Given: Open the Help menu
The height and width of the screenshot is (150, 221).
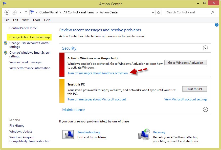Looking at the screenshot, I should 47,20.
